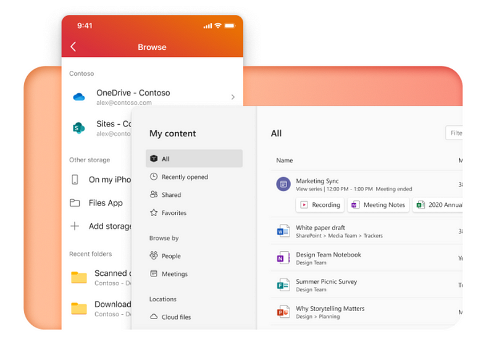Click the clock icon for Recently opened
Viewport: 494px width, 345px height.
[x=154, y=177]
